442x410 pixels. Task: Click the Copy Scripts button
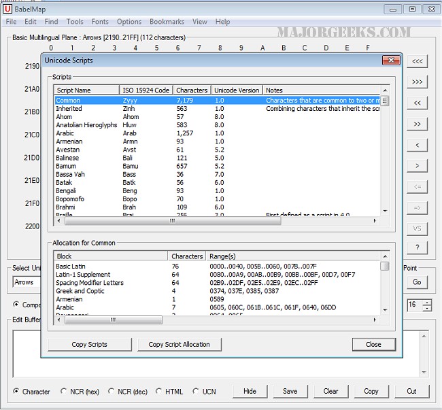90,344
